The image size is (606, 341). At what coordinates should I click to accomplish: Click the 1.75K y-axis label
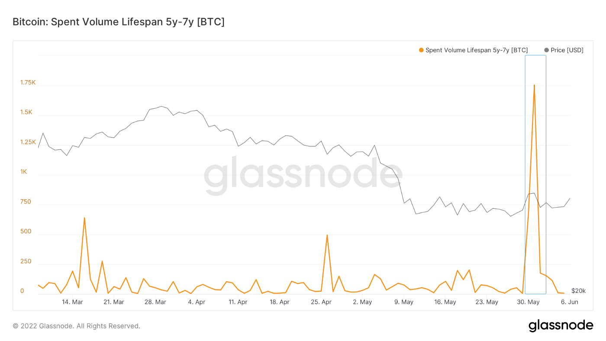pyautogui.click(x=28, y=82)
